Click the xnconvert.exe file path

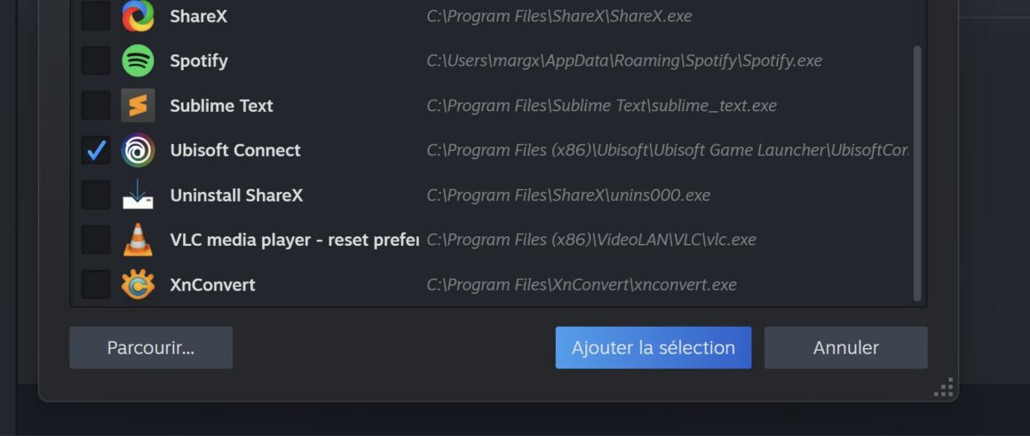tap(581, 285)
